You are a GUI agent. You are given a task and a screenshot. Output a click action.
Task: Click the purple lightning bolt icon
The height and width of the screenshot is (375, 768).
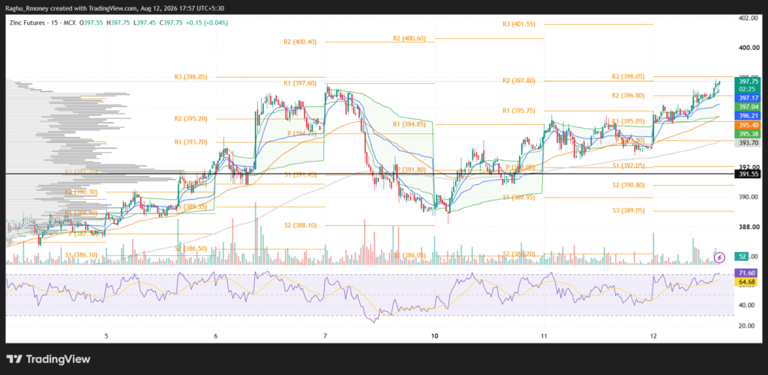719,257
